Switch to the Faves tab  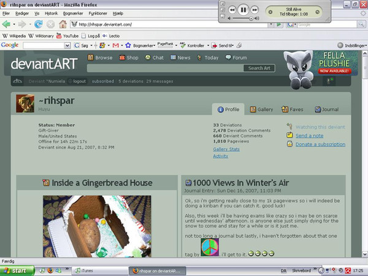click(x=293, y=109)
